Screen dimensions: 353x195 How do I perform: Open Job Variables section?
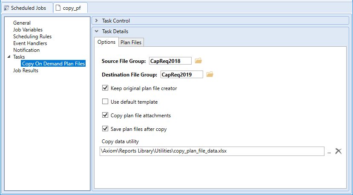tap(28, 30)
